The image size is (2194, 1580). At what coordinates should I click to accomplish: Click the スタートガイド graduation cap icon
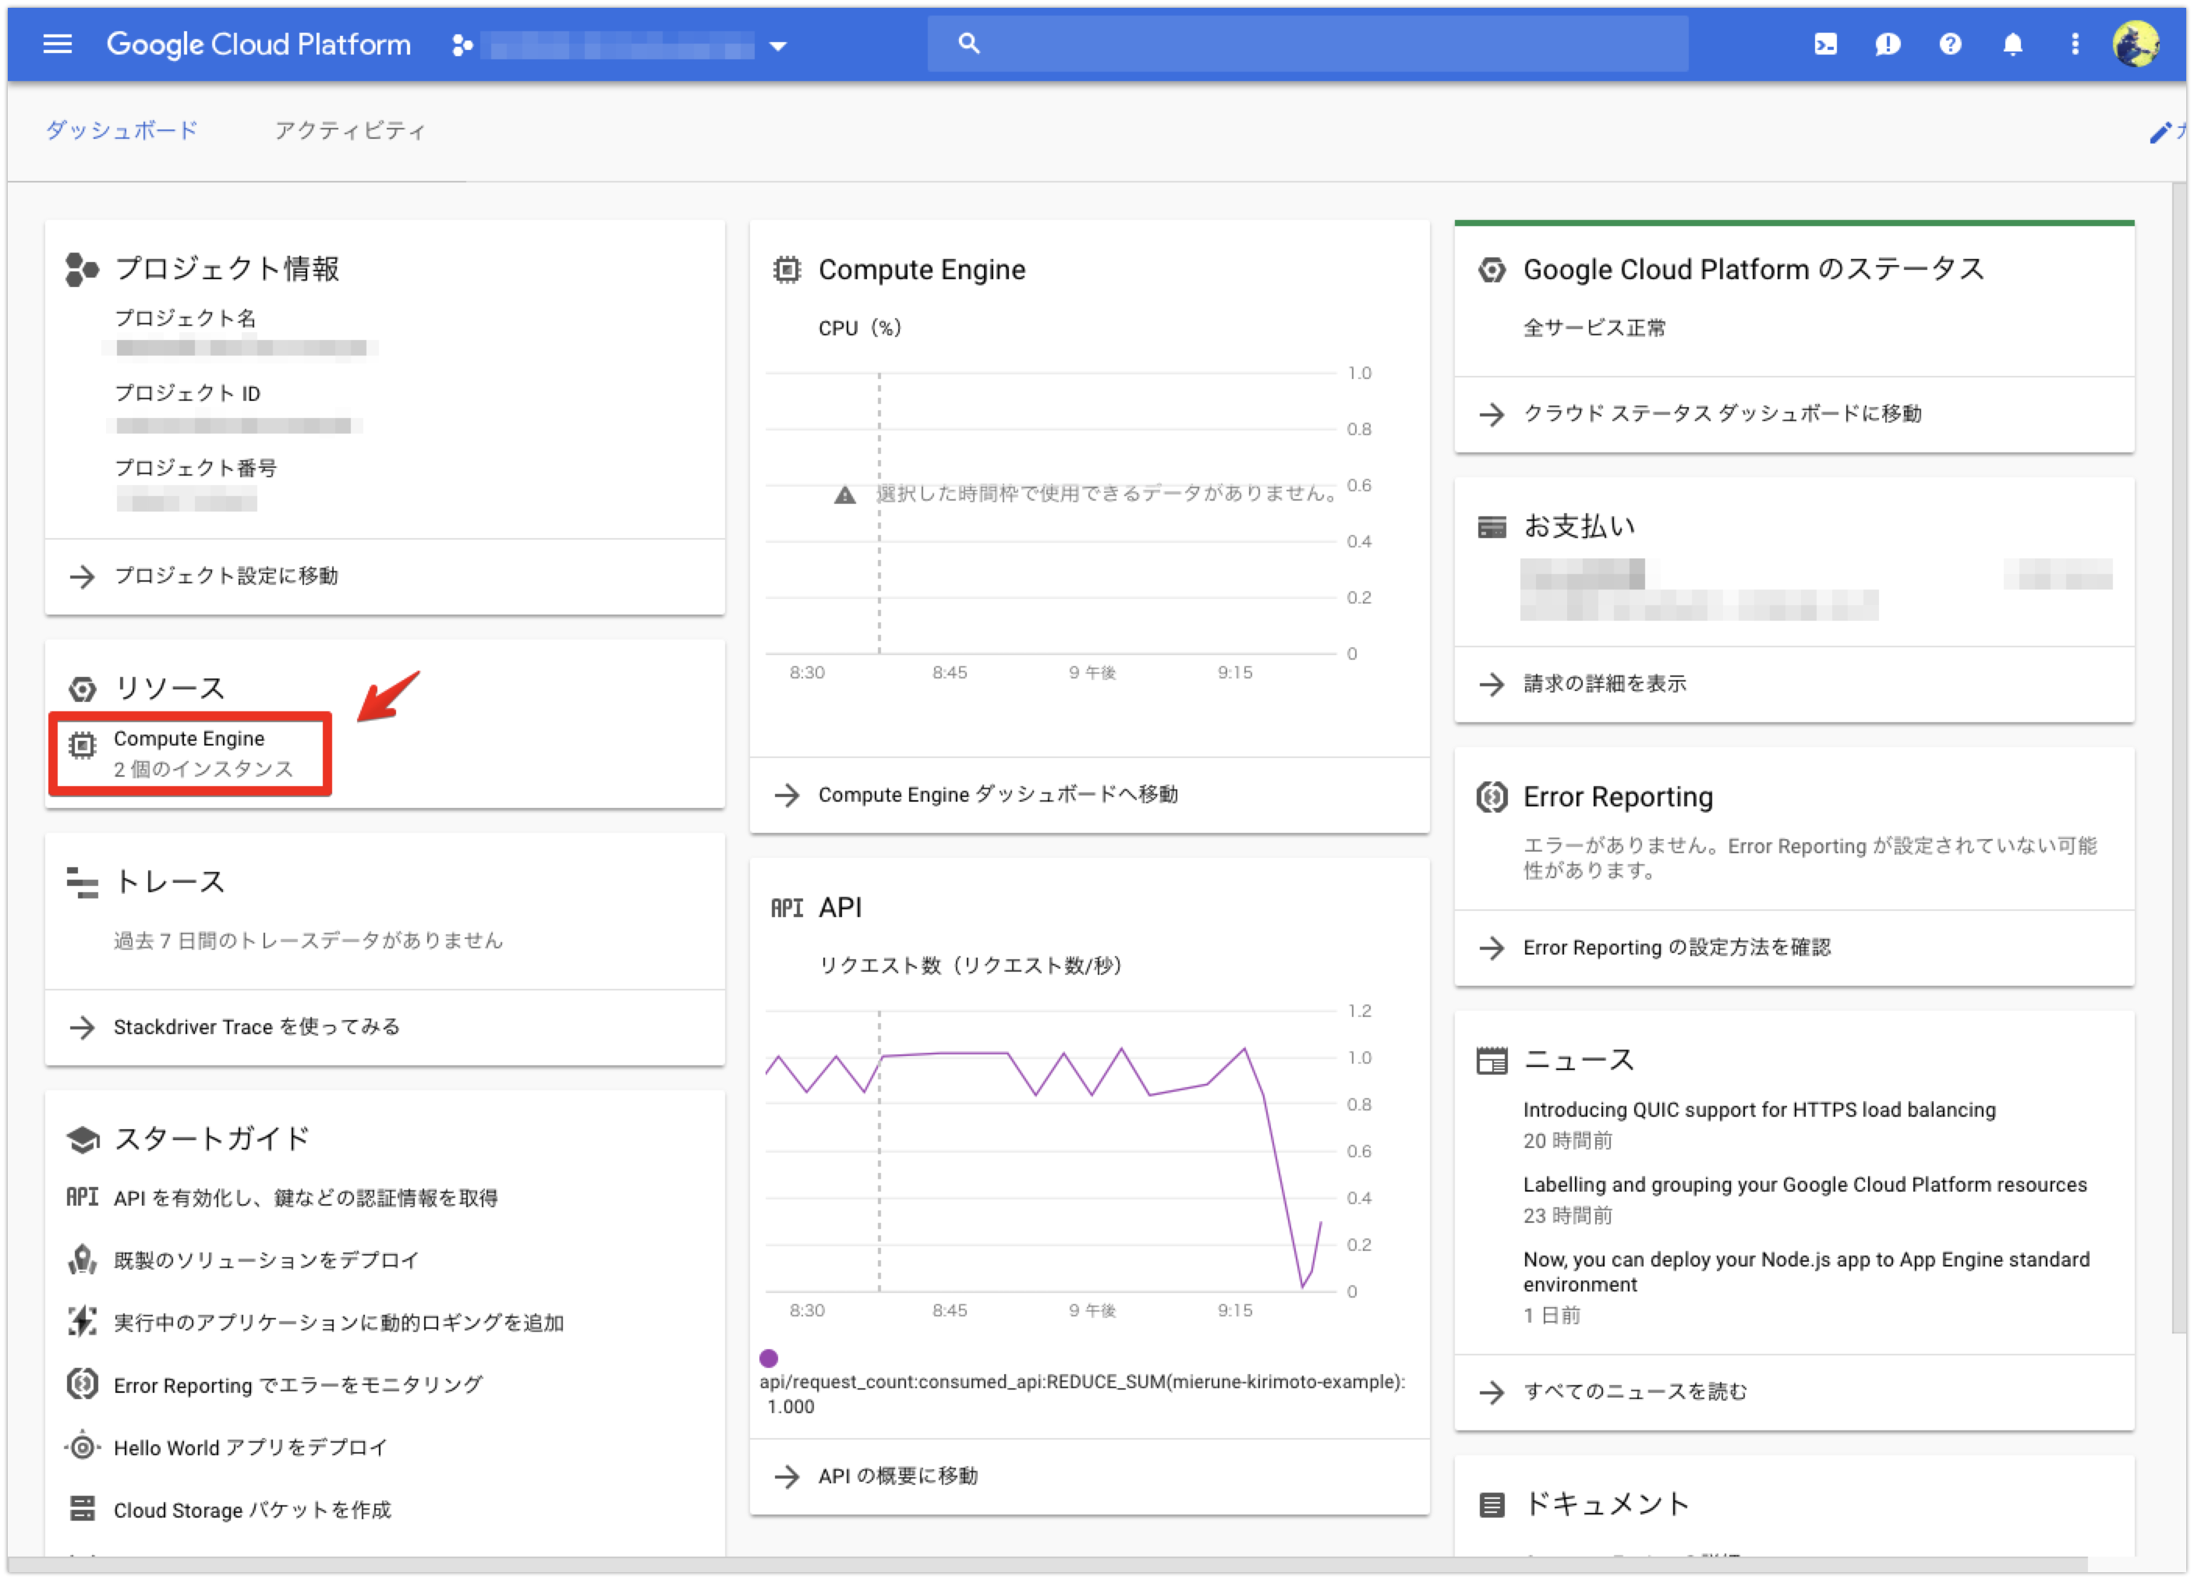pyautogui.click(x=83, y=1139)
